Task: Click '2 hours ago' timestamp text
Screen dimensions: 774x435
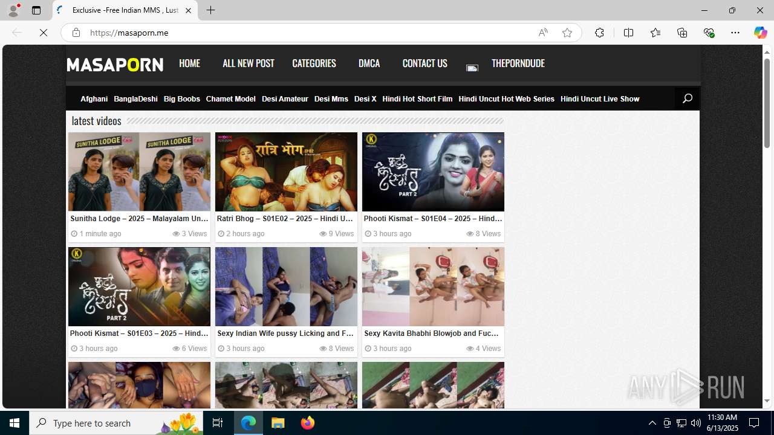Action: (x=245, y=234)
